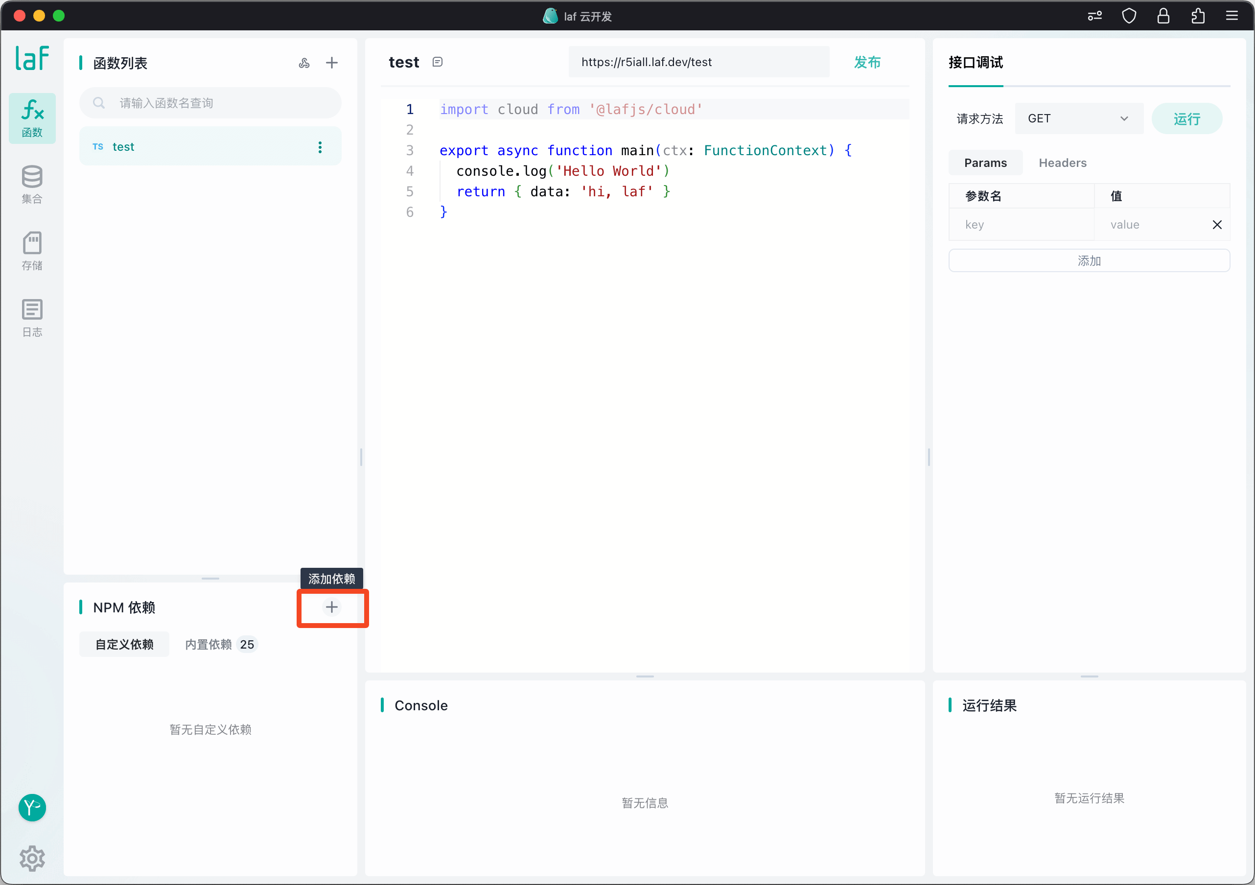Click the trigger icon beside 函数列表
Viewport: 1255px width, 885px height.
pos(304,63)
